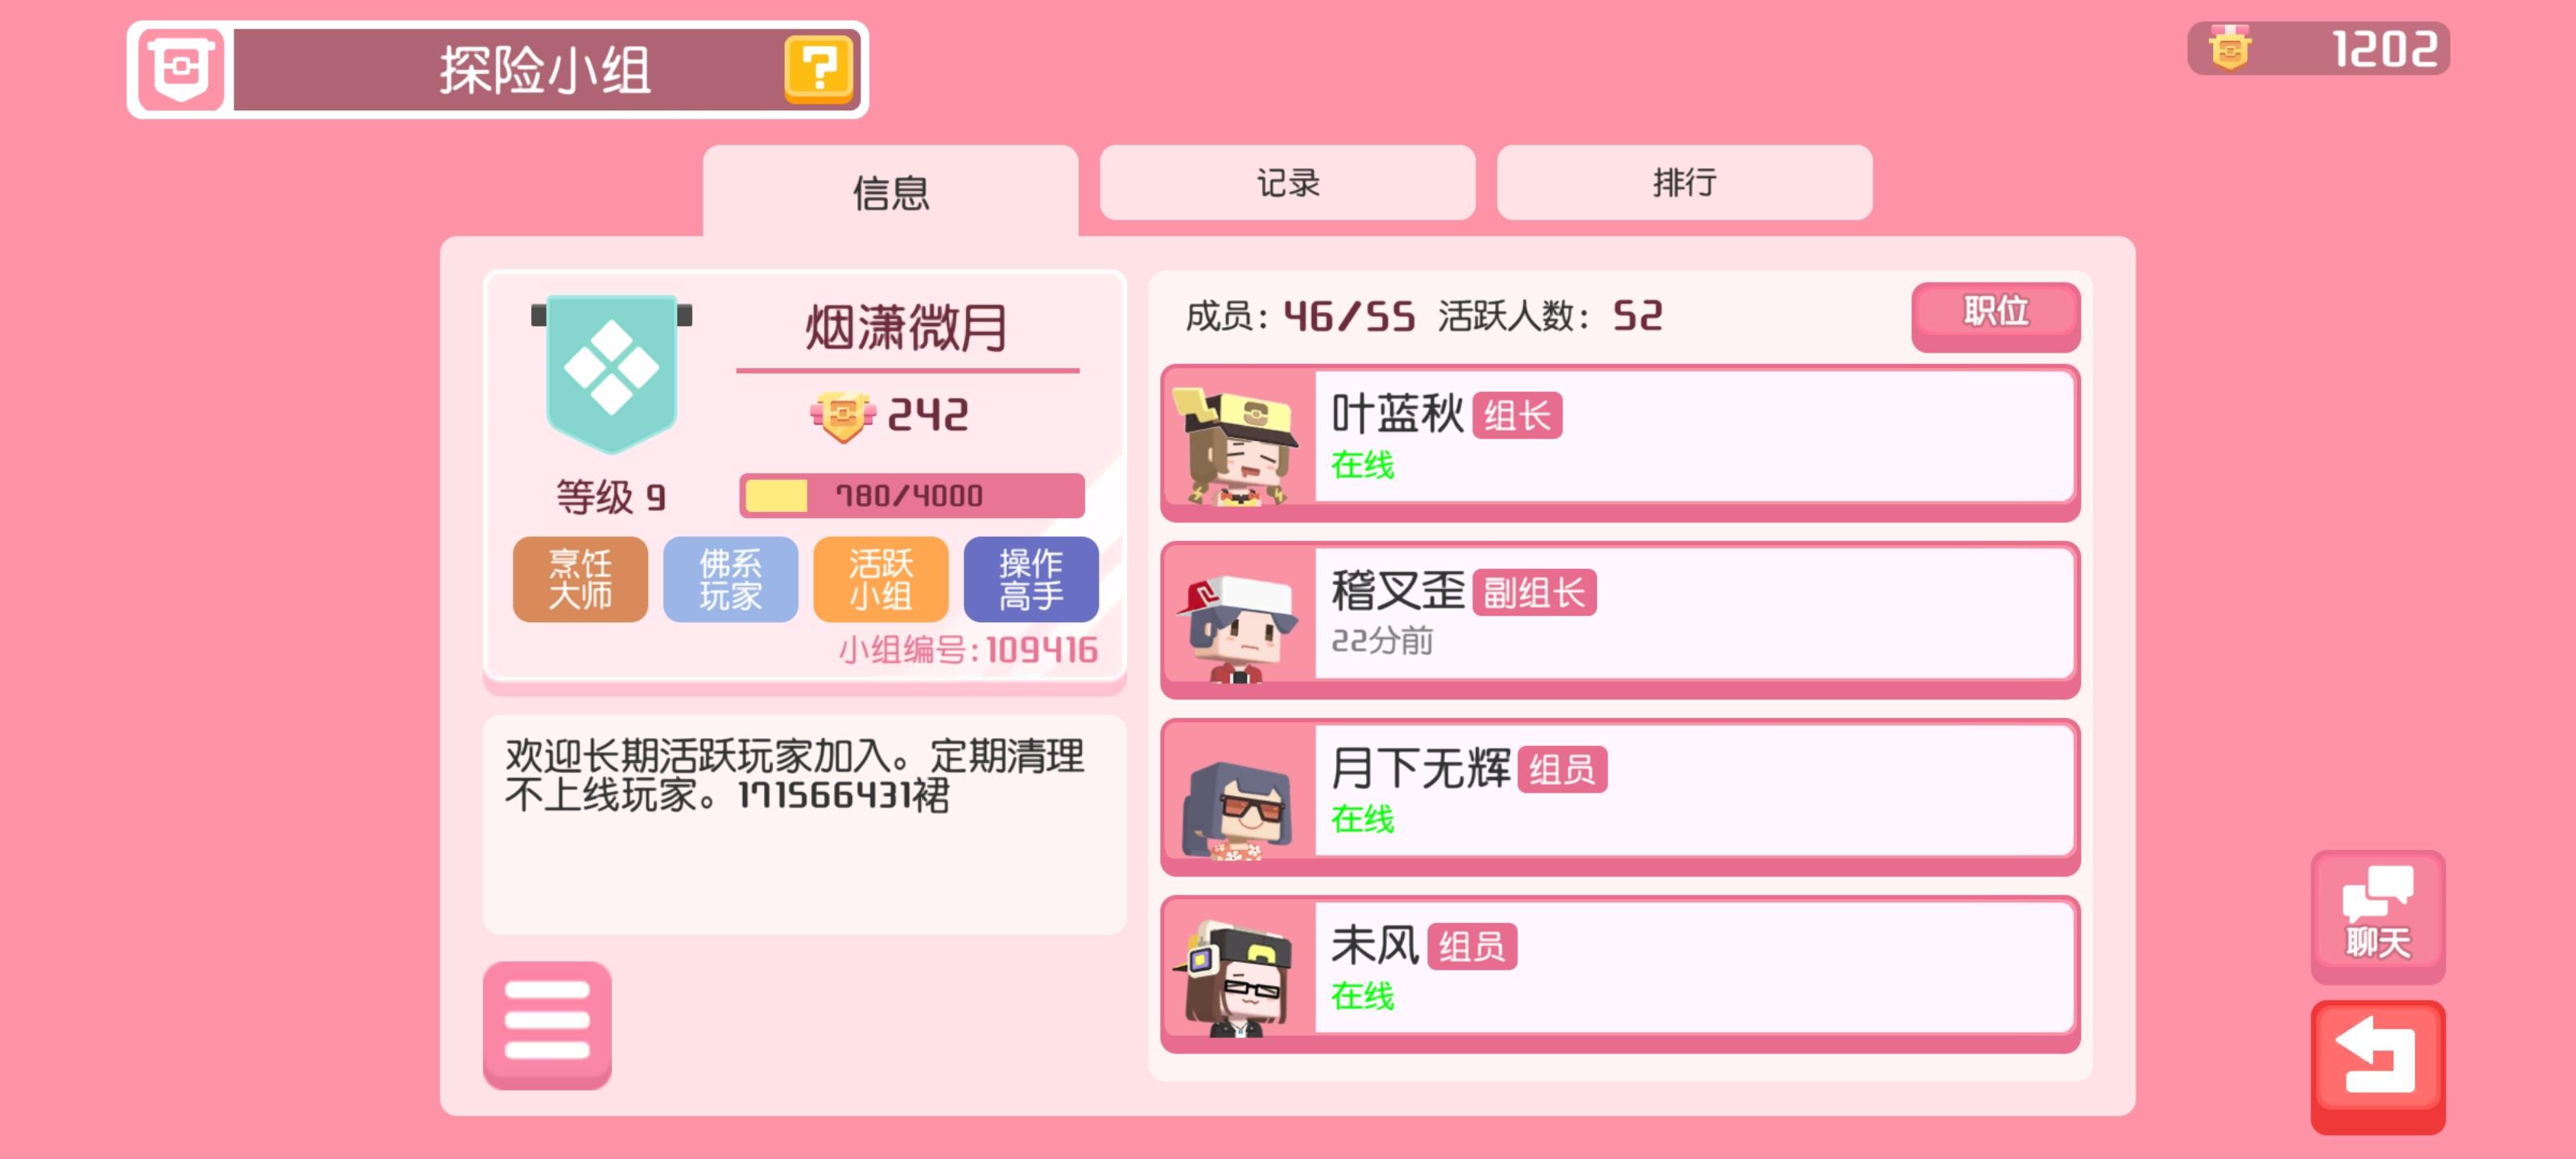Select the 操作高手 tag badge
This screenshot has height=1159, width=2576.
pyautogui.click(x=1031, y=580)
